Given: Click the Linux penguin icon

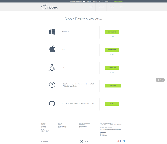Looking at the screenshot, I should point(52,67).
